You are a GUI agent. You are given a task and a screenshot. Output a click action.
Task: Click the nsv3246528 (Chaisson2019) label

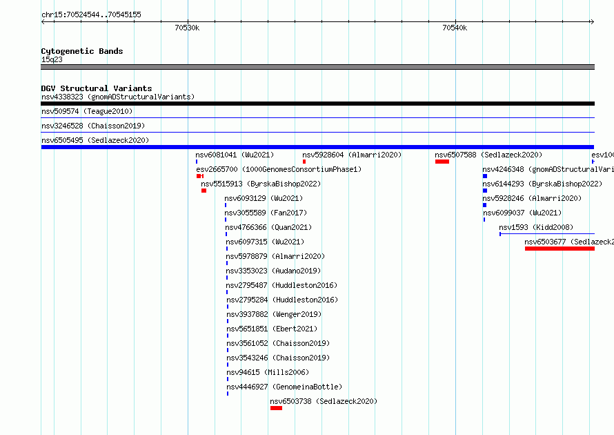[x=93, y=126]
